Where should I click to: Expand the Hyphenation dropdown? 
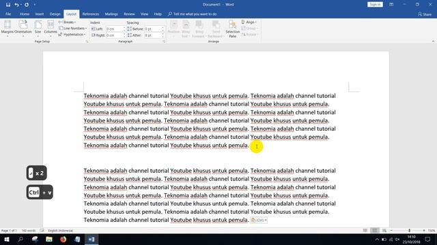[72, 35]
